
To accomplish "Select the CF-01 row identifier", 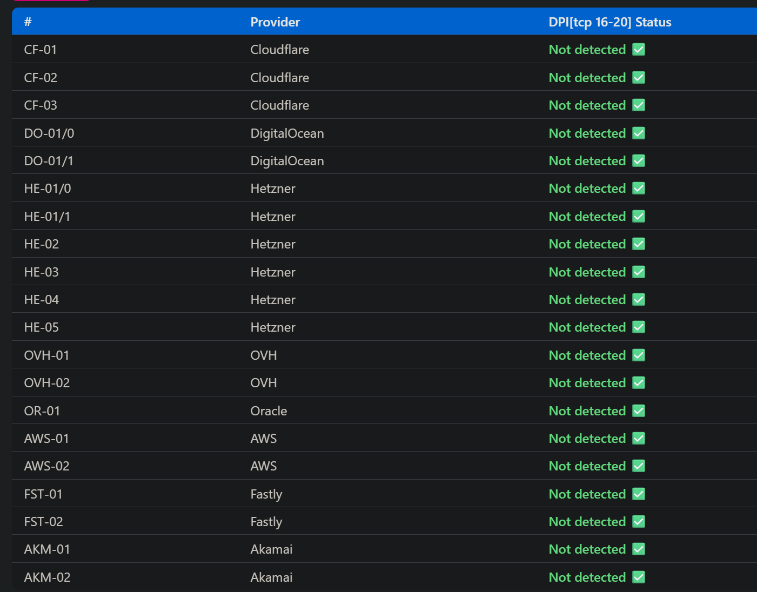I will click(x=41, y=50).
